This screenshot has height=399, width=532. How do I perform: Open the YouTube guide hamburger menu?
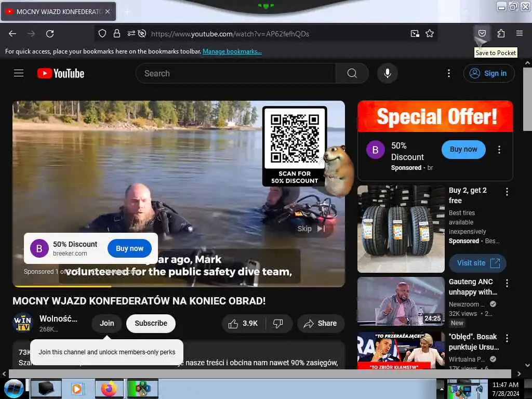point(19,73)
